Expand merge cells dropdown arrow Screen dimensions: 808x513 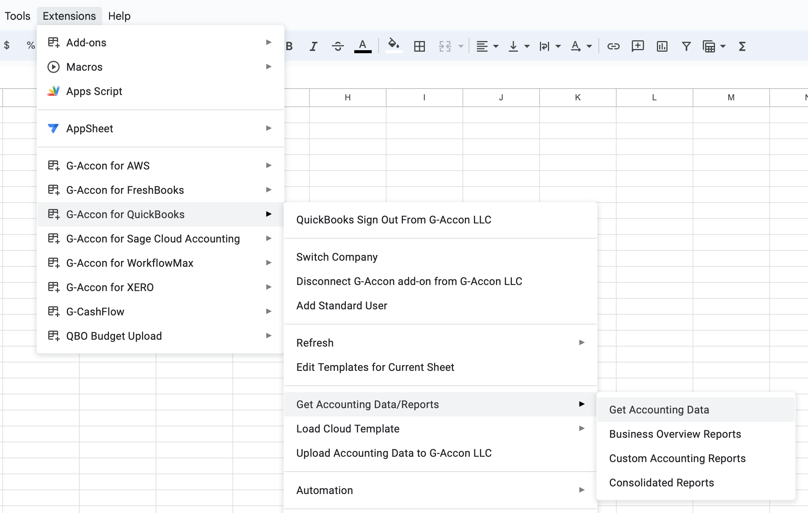(x=461, y=46)
